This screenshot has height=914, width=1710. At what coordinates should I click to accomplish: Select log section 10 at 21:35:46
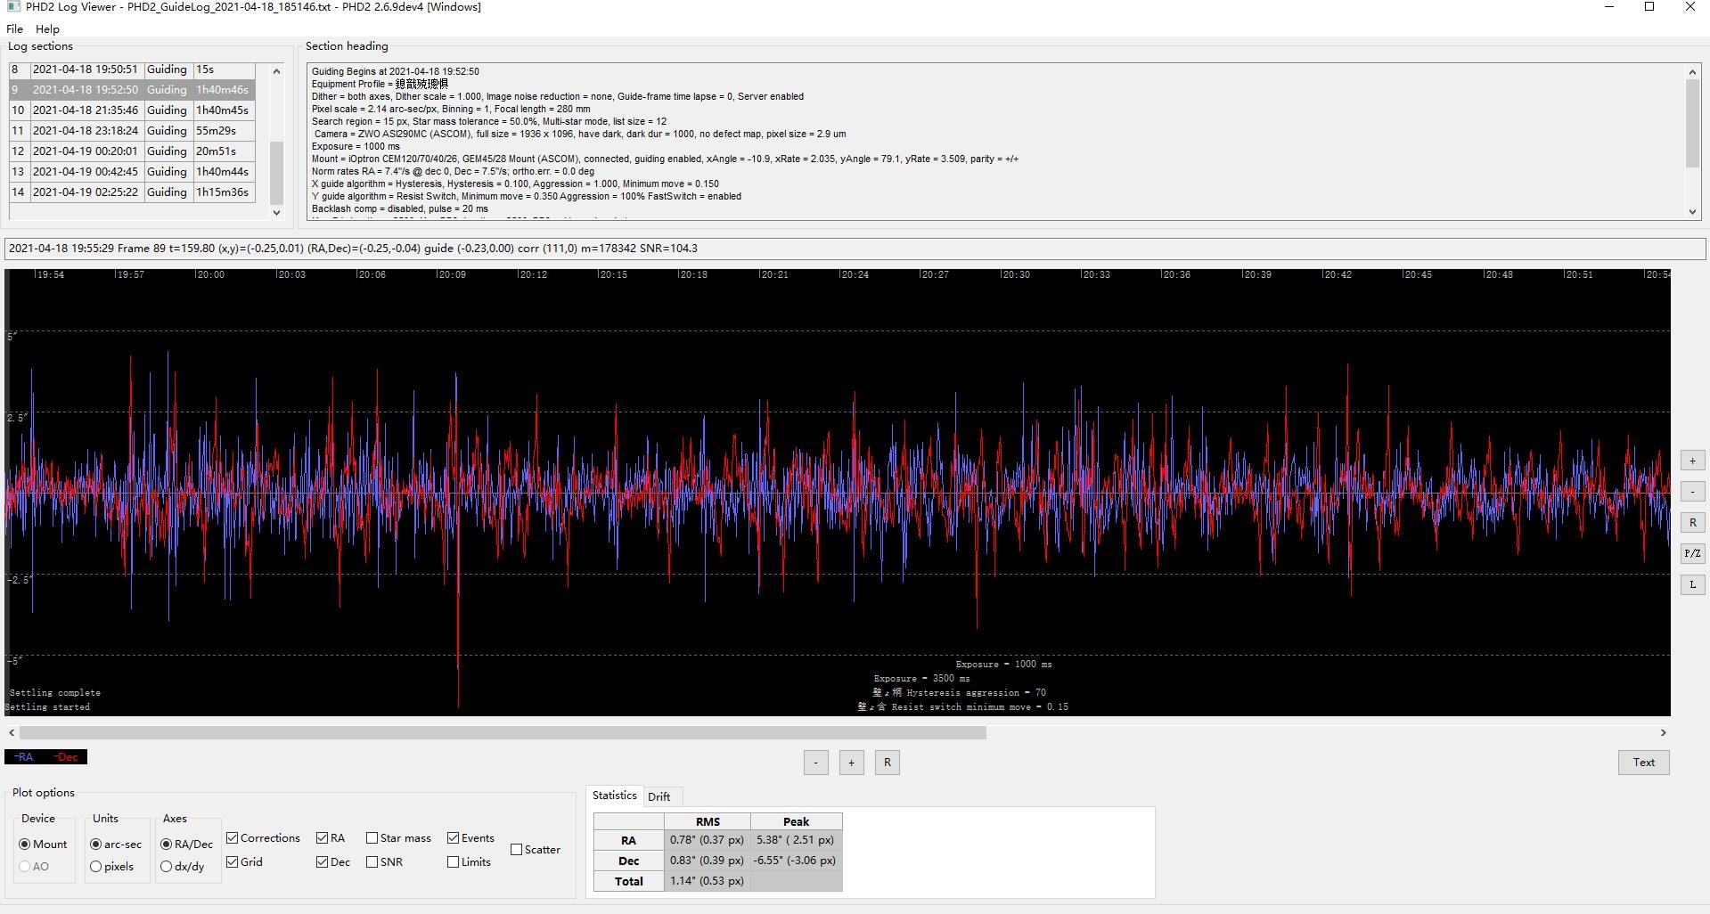tap(132, 110)
